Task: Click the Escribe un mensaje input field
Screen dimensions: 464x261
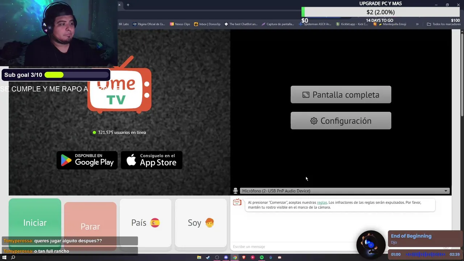Action: point(294,246)
